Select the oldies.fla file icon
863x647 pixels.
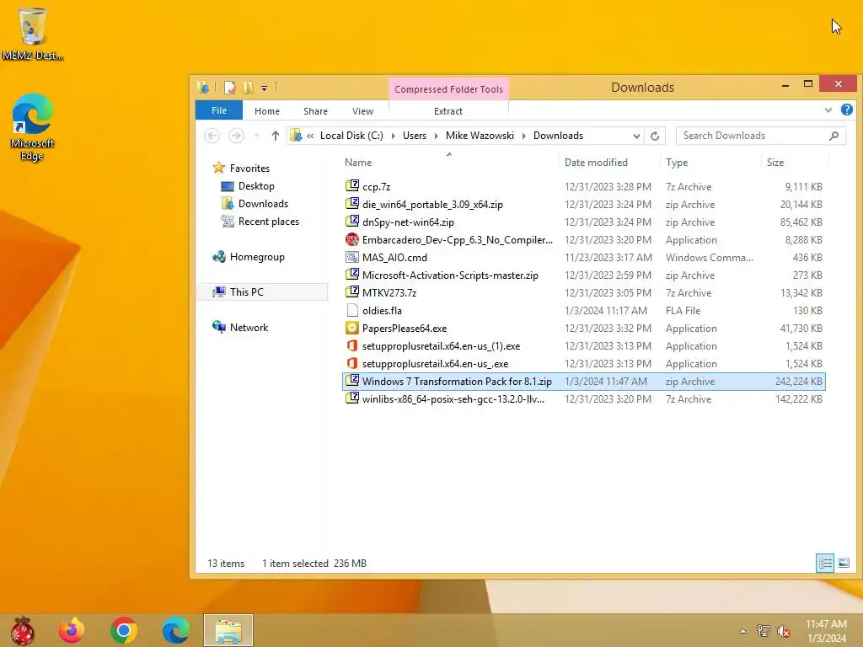(x=352, y=310)
